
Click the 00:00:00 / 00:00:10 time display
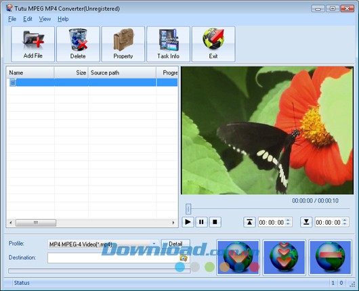[x=315, y=200]
